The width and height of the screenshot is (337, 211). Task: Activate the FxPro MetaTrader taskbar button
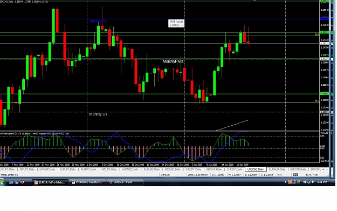tap(50, 182)
